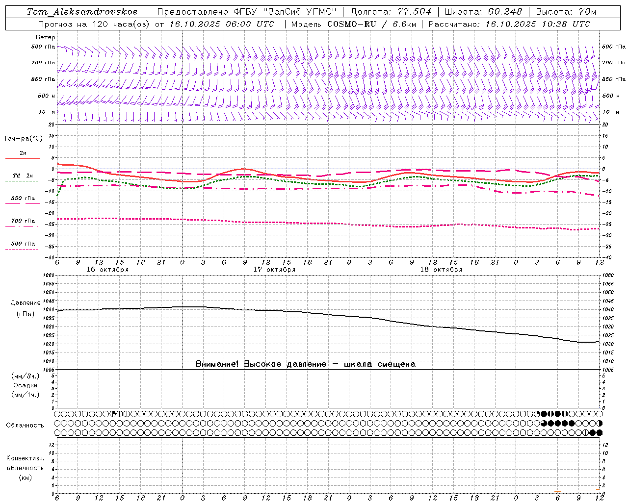Viewport: 628px width, 502px height.
Task: Click the 500 м wind level label on left
Action: [x=47, y=96]
